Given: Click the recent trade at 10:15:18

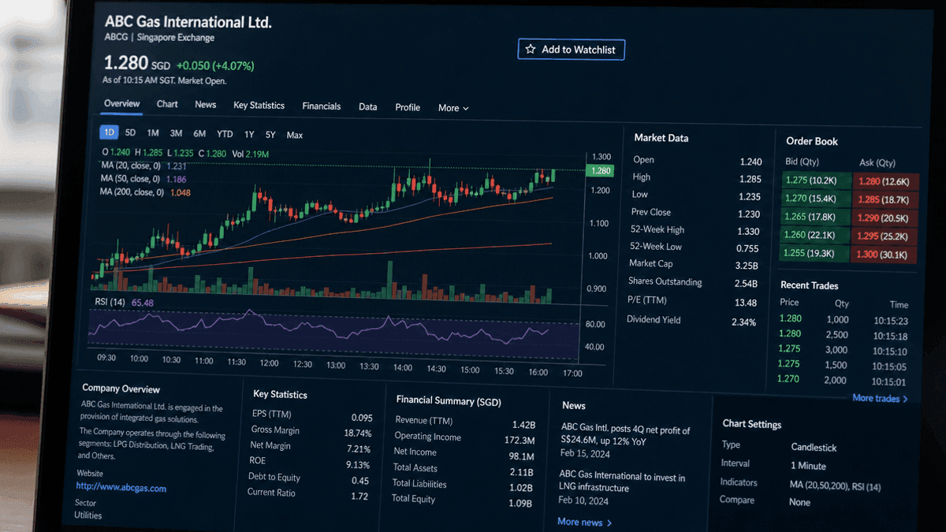Looking at the screenshot, I should 843,336.
